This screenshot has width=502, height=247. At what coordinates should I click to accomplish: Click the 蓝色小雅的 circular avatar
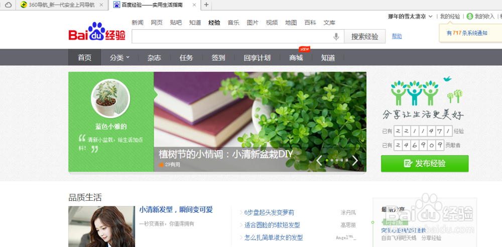110,98
